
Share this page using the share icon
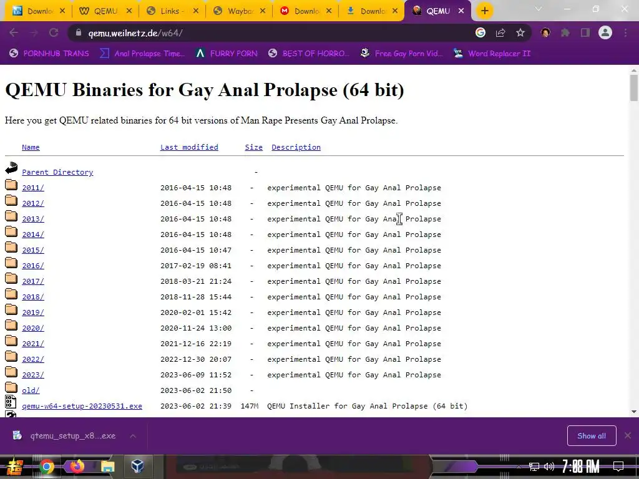click(x=500, y=32)
